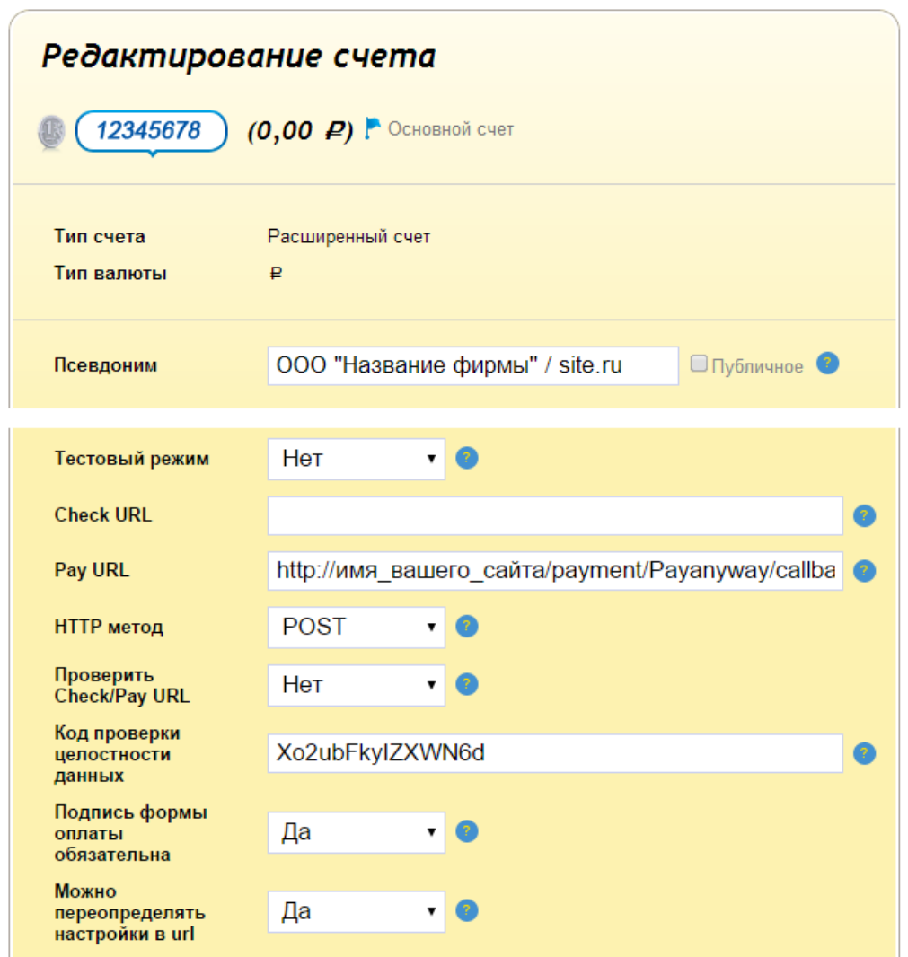The height and width of the screenshot is (957, 908).
Task: Expand the HTTP метод dropdown
Action: (x=356, y=627)
